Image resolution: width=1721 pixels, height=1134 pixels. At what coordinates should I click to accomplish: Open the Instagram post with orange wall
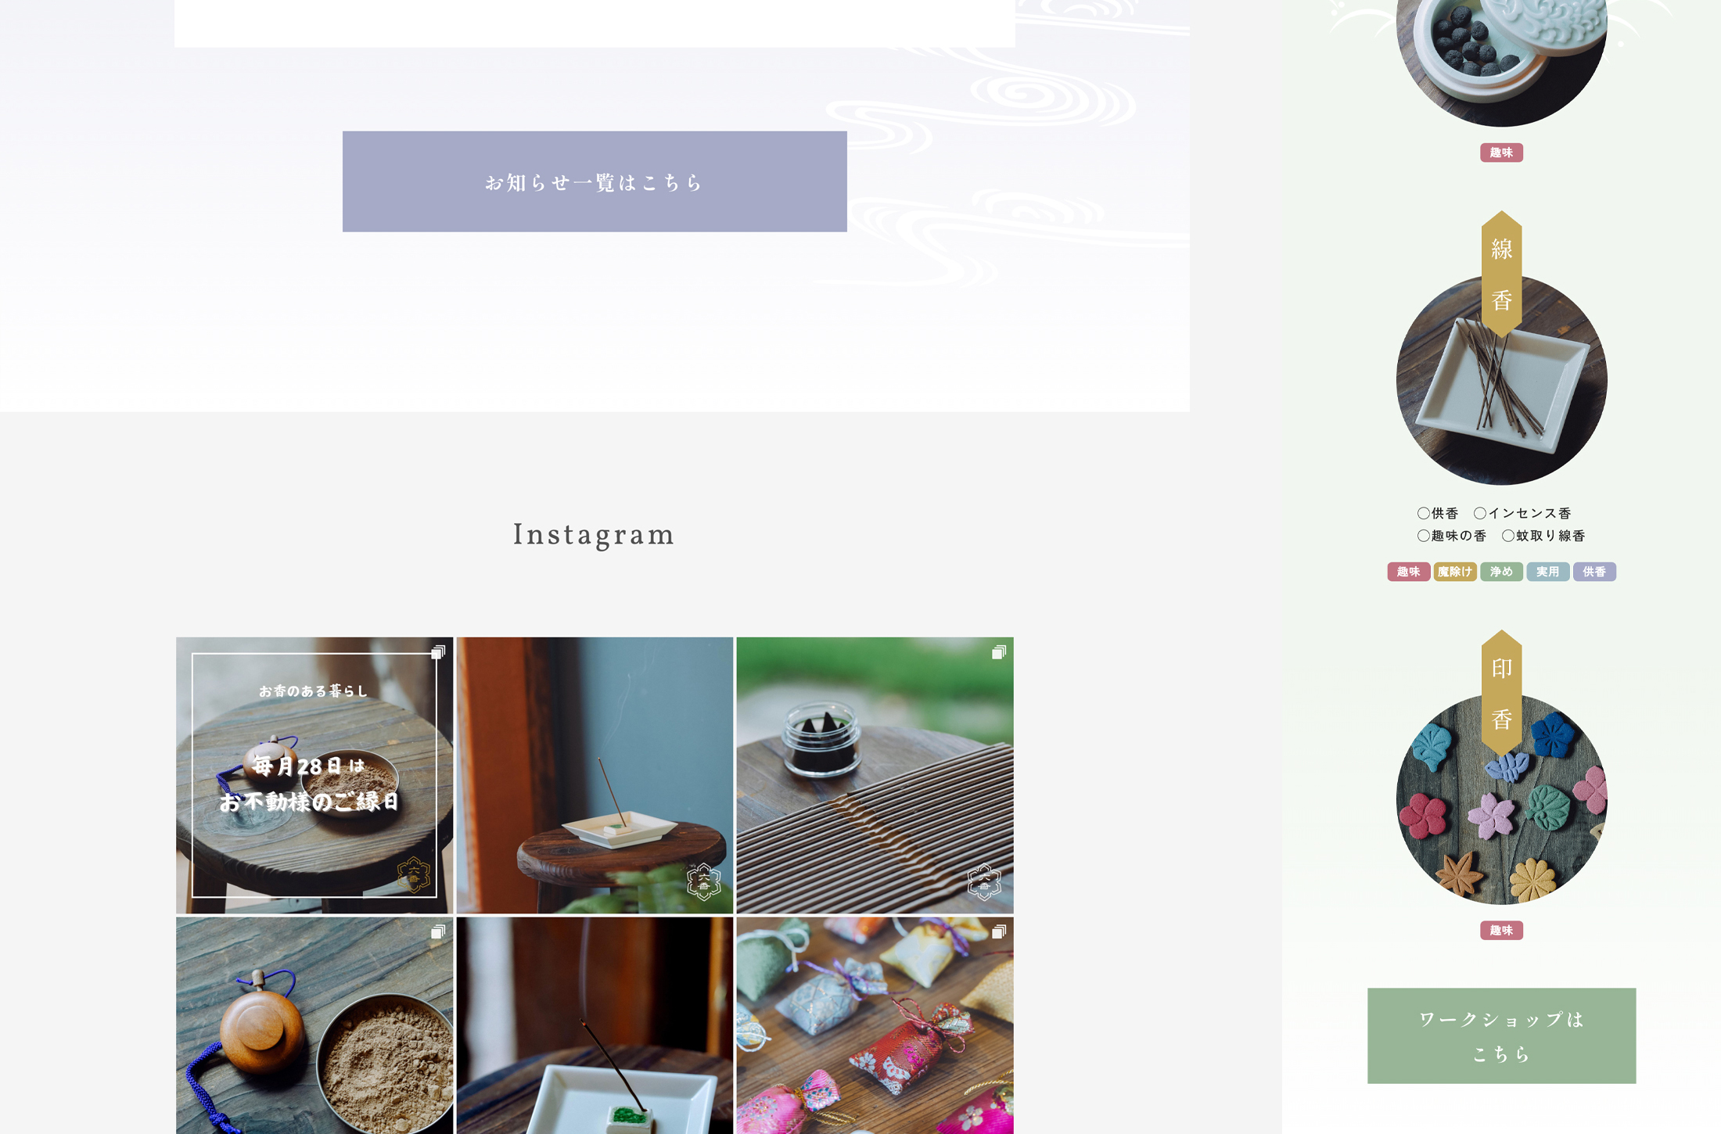[x=595, y=775]
